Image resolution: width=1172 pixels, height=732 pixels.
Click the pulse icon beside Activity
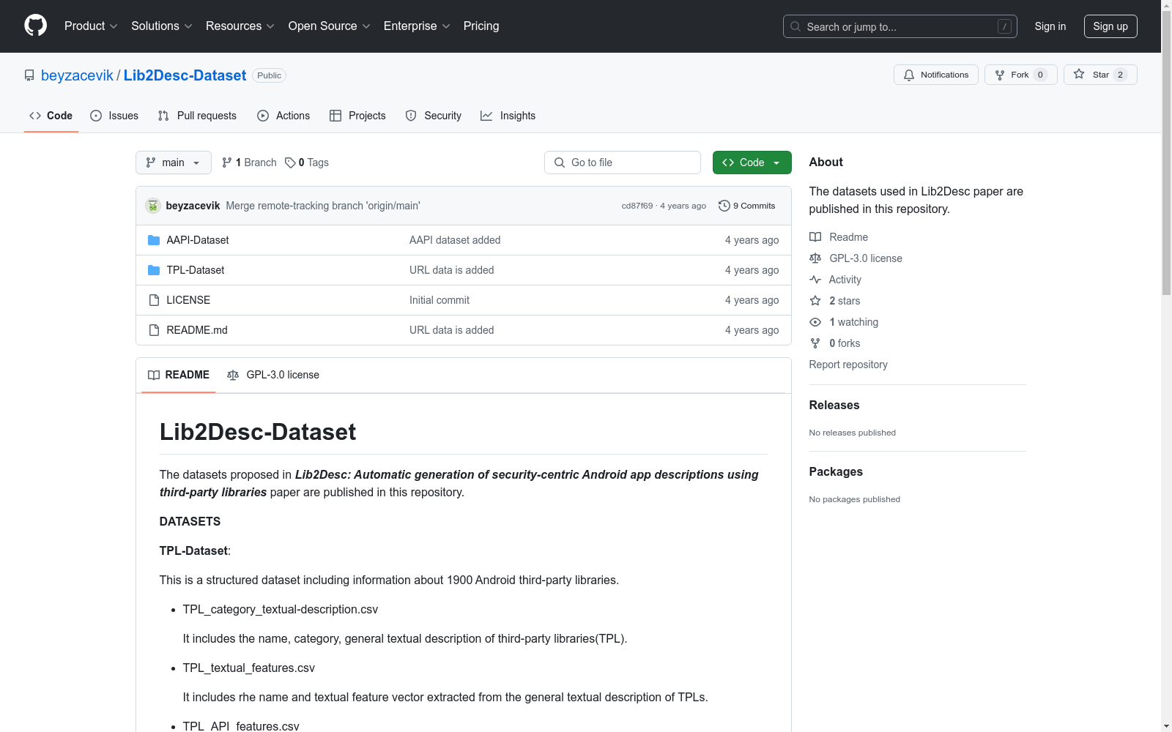point(815,280)
